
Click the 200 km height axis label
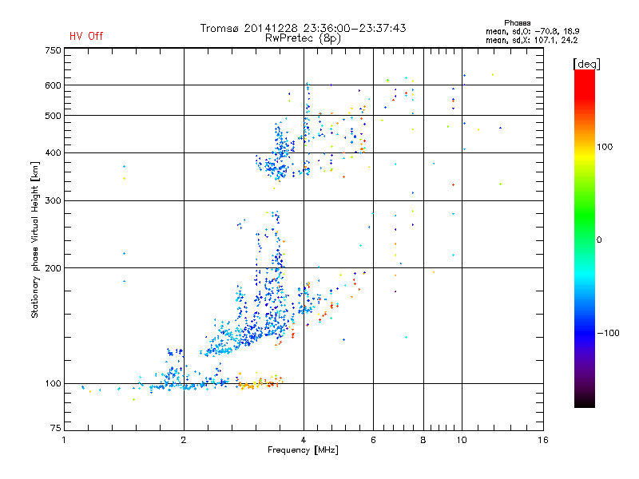(53, 268)
